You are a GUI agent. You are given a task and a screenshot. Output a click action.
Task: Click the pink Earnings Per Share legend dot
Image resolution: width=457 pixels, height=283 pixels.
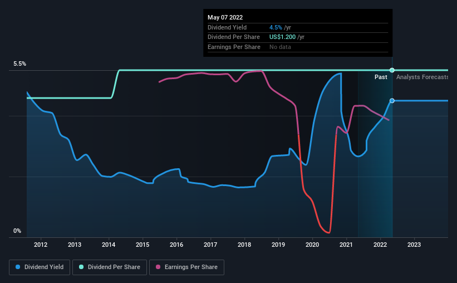point(158,267)
